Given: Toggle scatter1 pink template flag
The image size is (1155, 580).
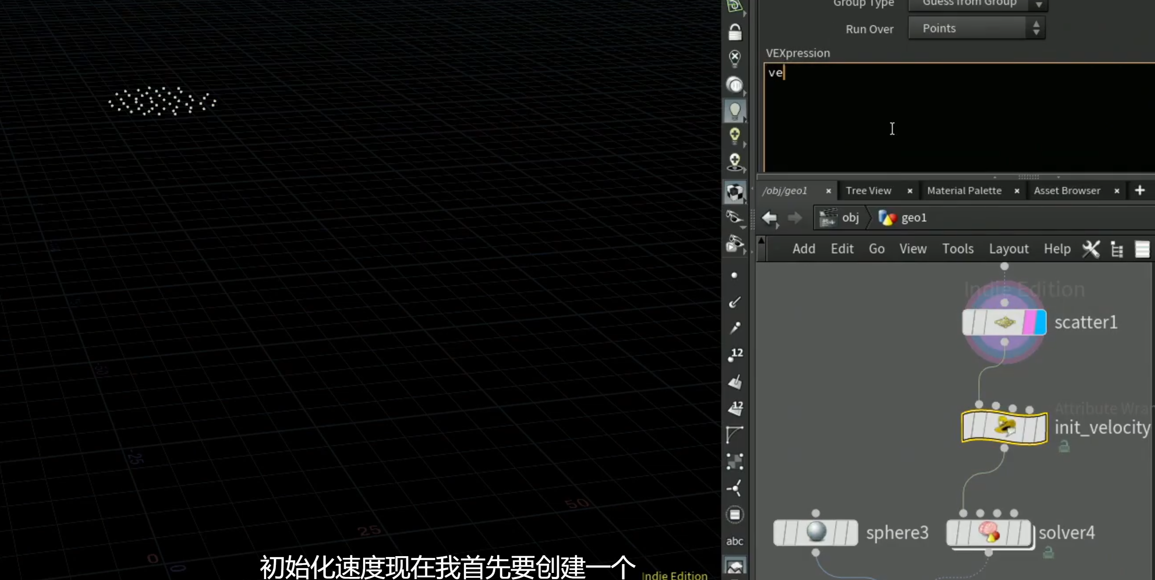Looking at the screenshot, I should 1029,322.
